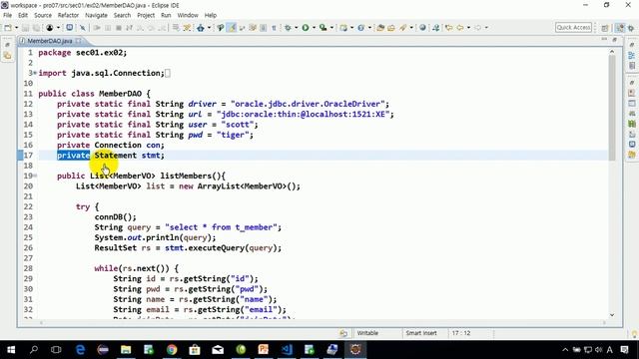The height and width of the screenshot is (359, 639).
Task: Toggle Mark Occurrences in the toolbar
Action: coord(232,28)
